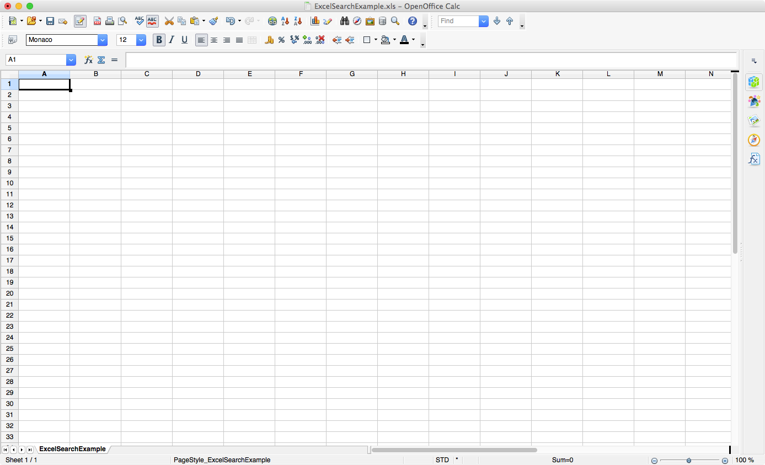Open the Function Wizard in formula bar
This screenshot has width=765, height=465.
(88, 60)
